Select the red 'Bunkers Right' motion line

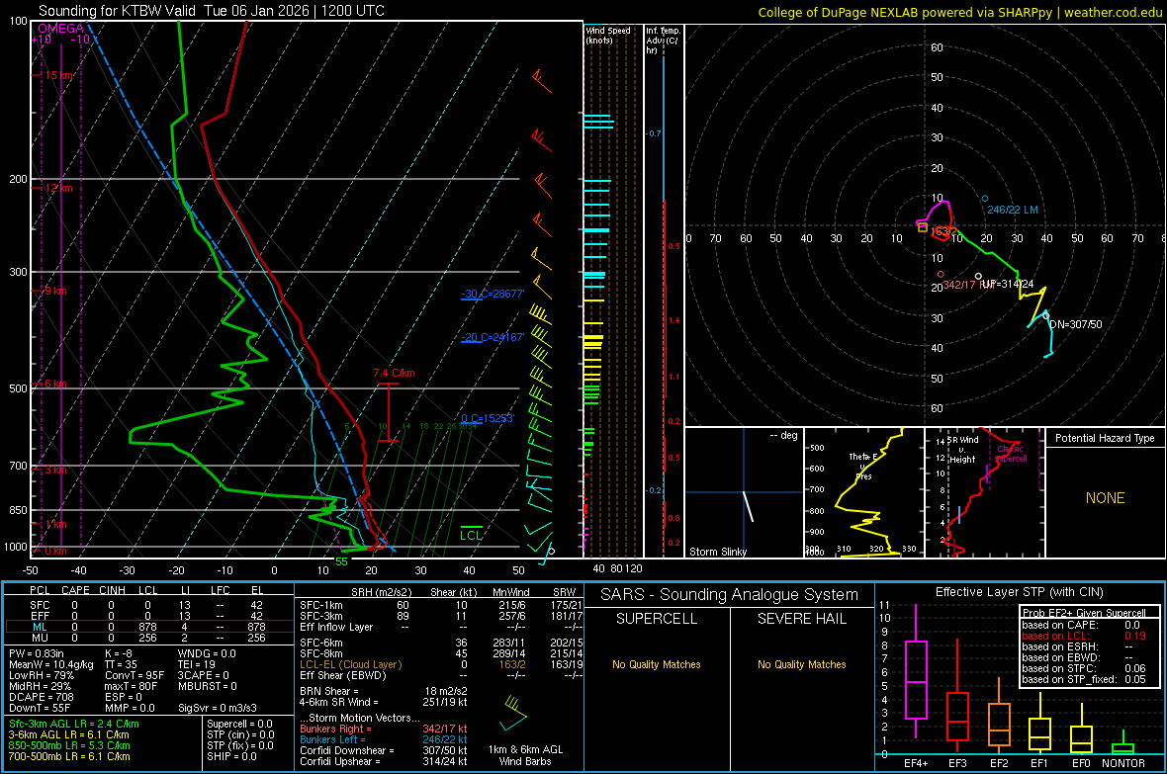tap(384, 729)
